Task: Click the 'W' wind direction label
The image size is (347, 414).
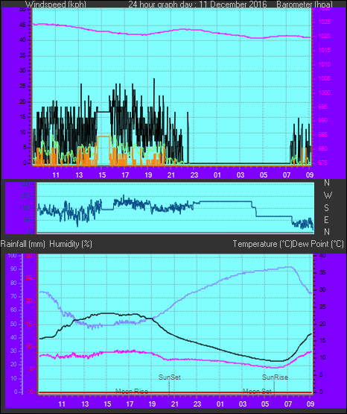Action: (328, 195)
